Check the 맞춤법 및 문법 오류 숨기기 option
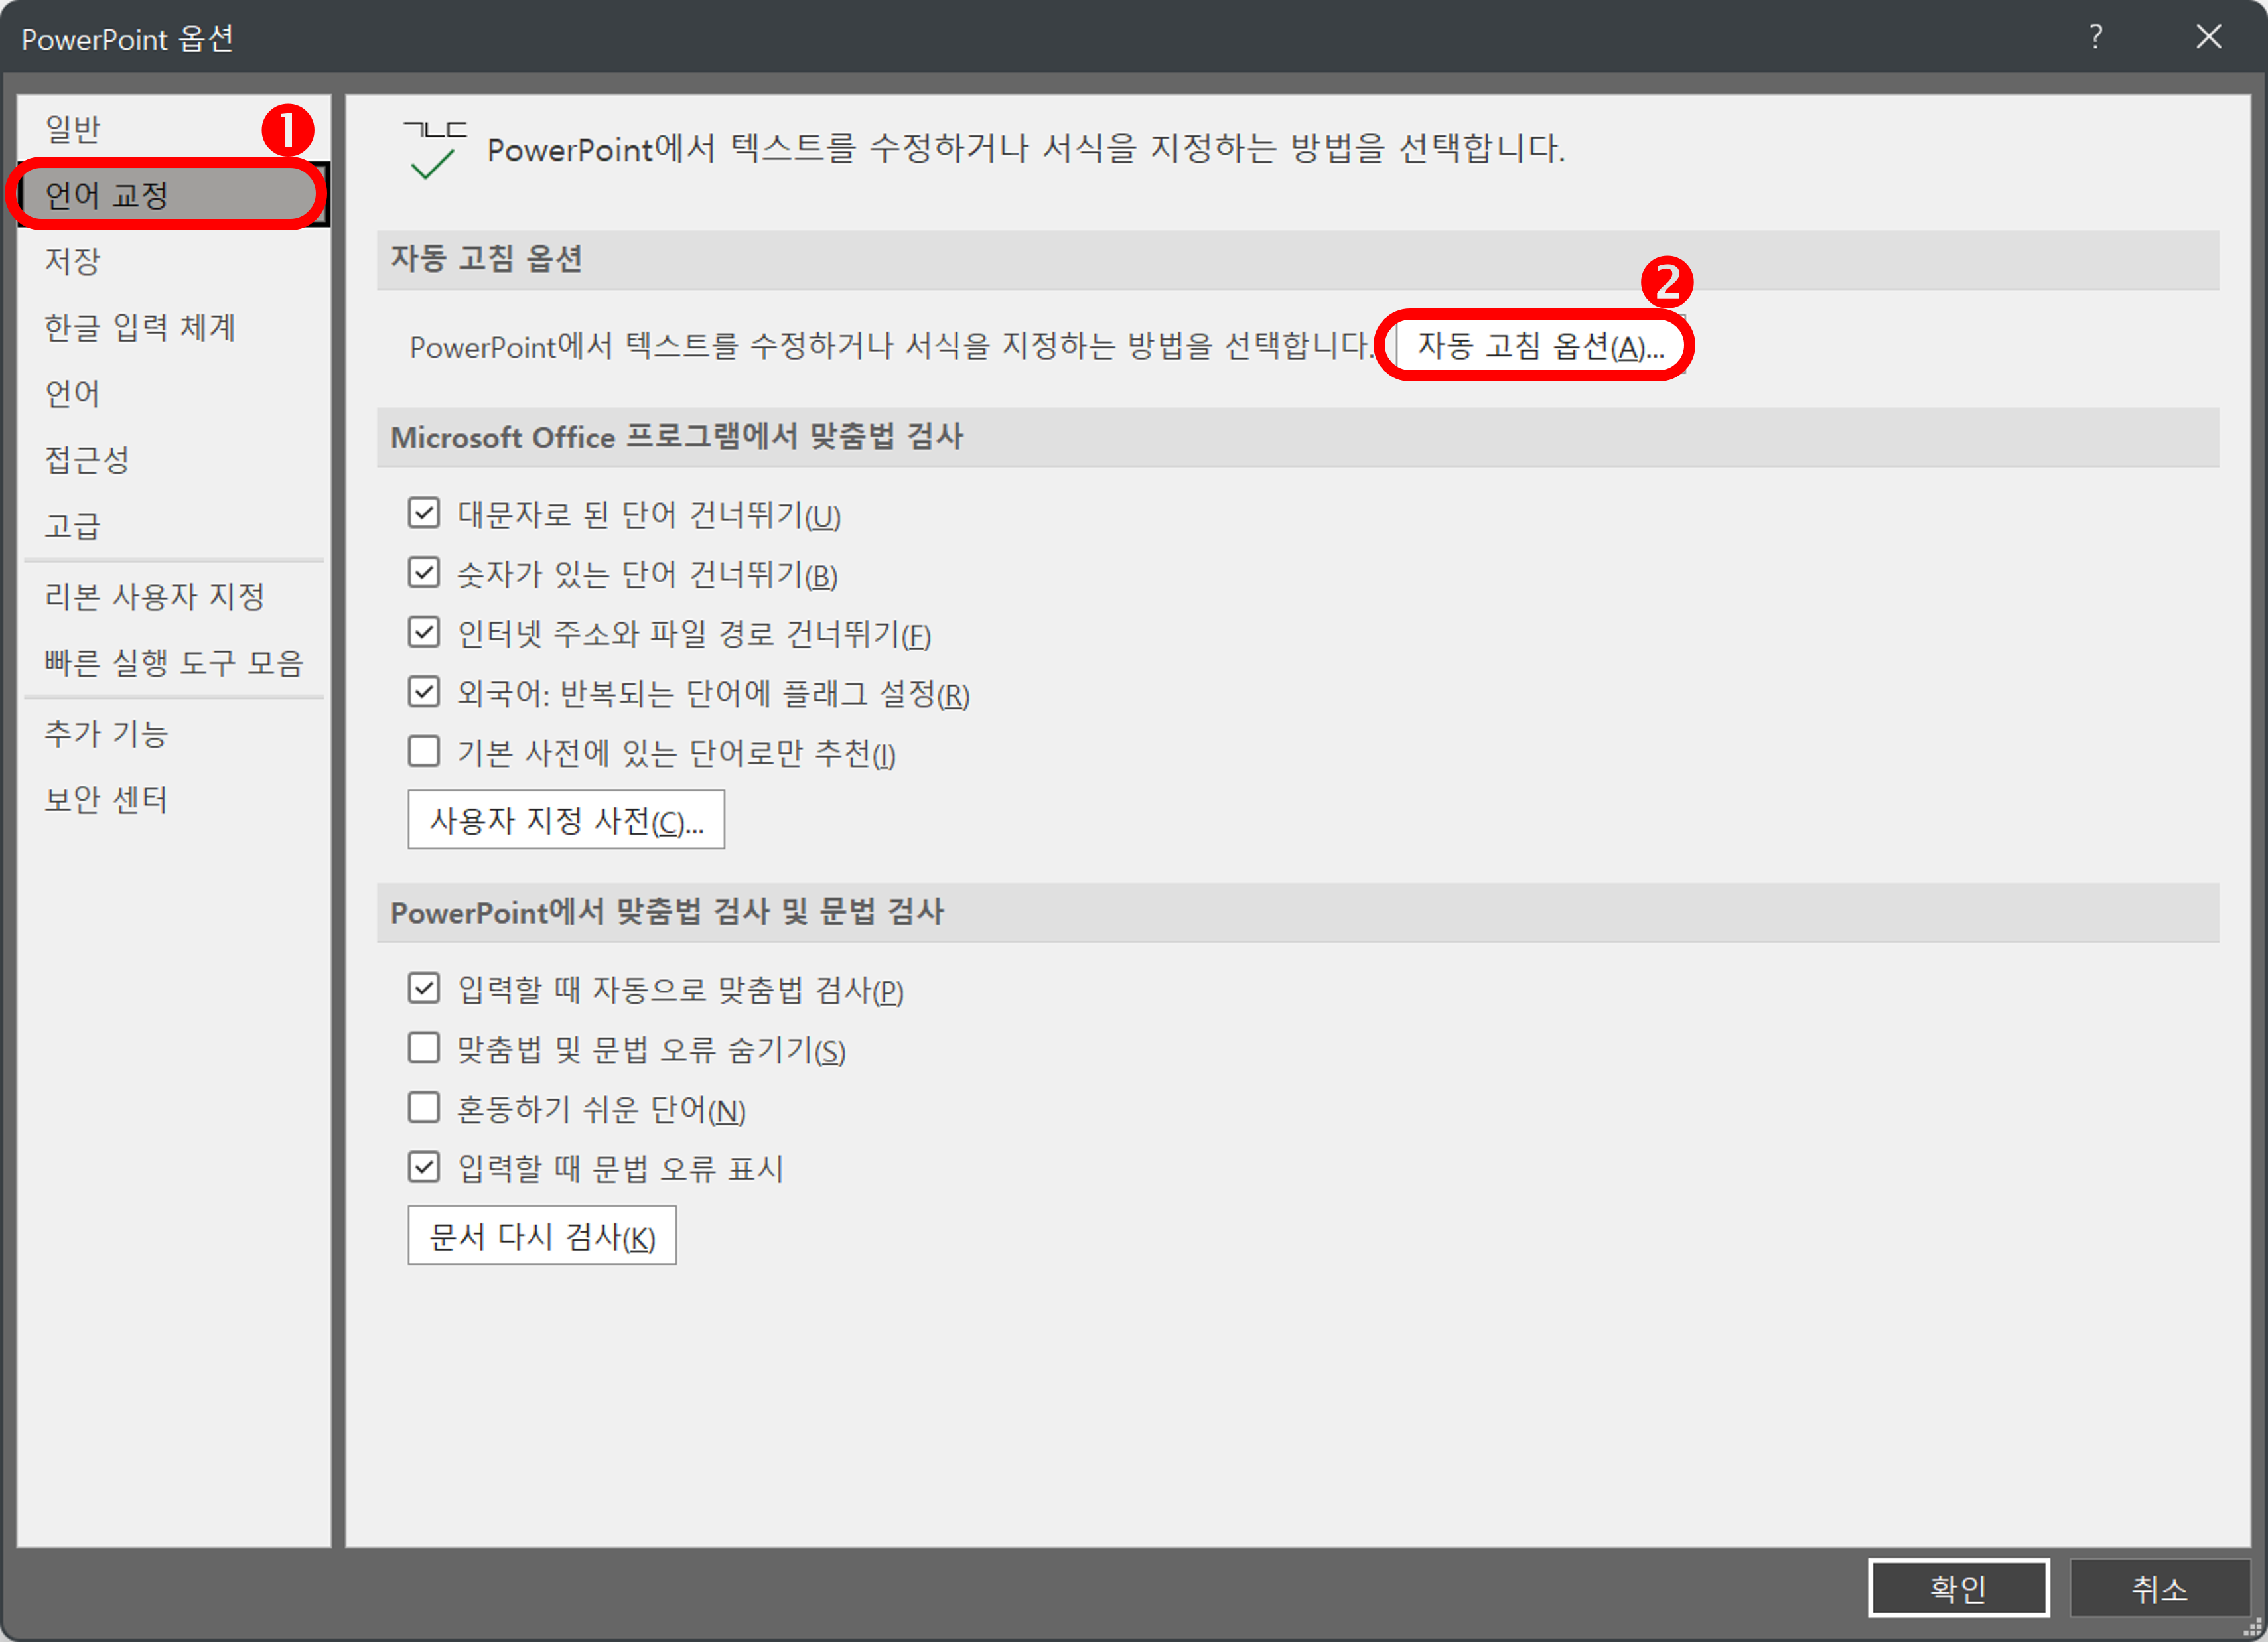Screen dimensions: 2268x1642 [x=424, y=1047]
